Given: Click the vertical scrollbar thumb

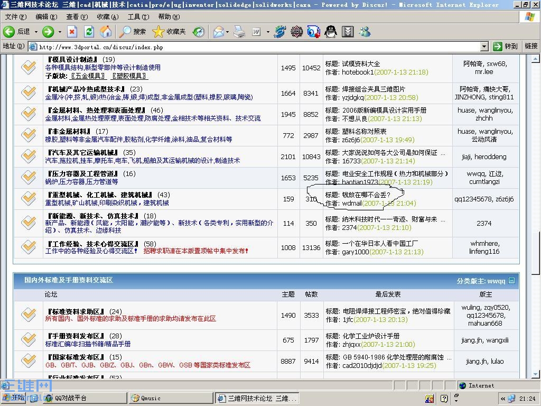Looking at the screenshot, I should click(535, 252).
